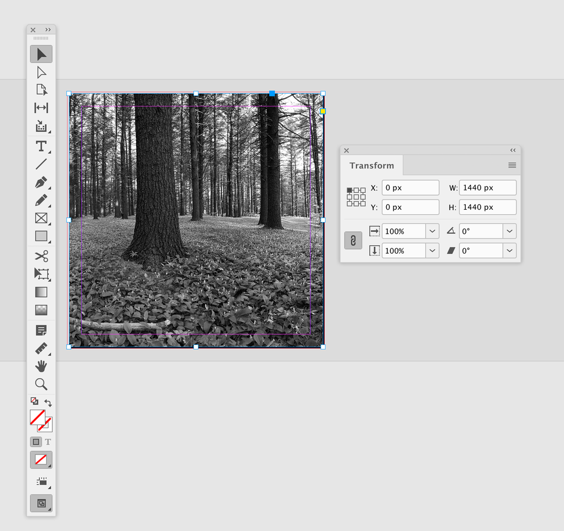The height and width of the screenshot is (531, 564).
Task: Select the Direct Selection tool (white arrow)
Action: click(x=41, y=73)
